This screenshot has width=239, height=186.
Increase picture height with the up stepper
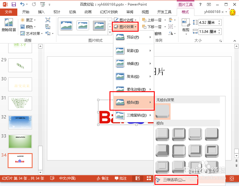(219, 21)
